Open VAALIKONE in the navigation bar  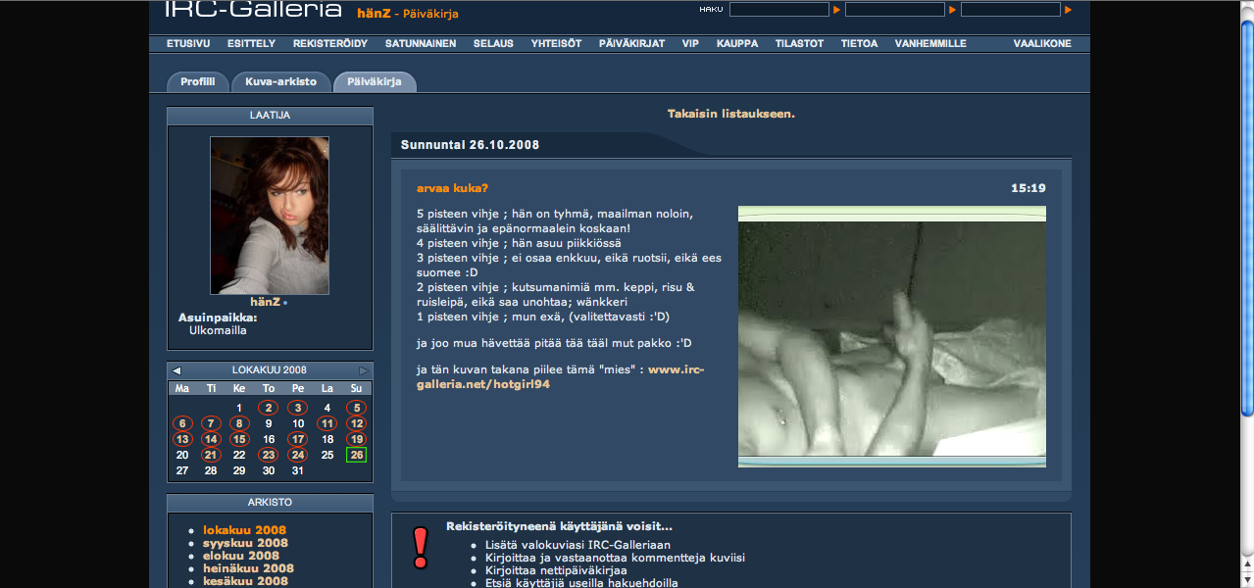[x=1042, y=44]
